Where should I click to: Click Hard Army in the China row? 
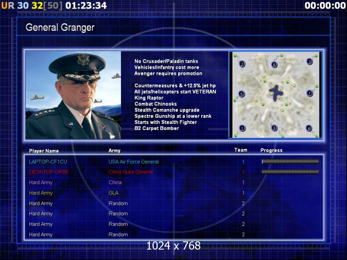41,182
